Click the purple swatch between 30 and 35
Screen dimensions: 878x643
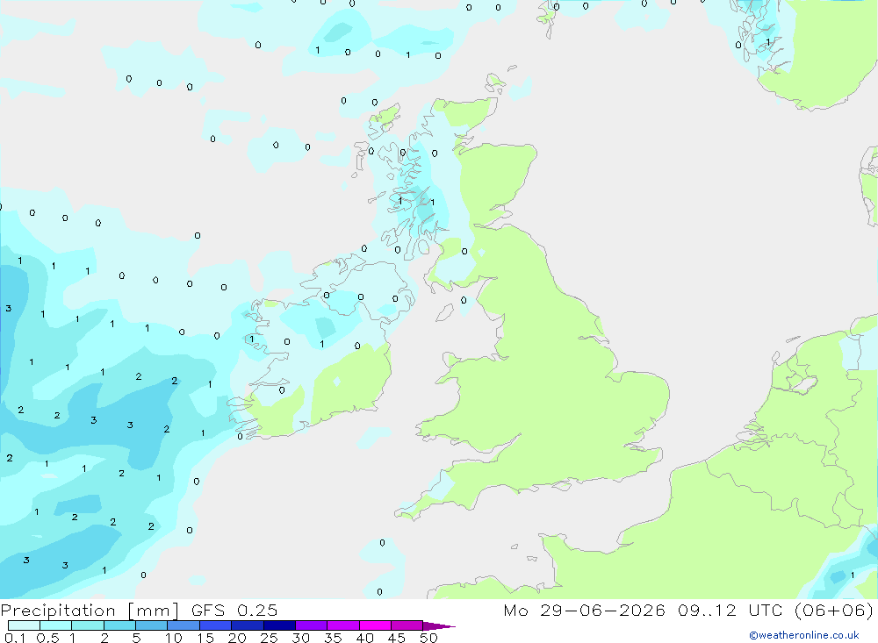(312, 625)
